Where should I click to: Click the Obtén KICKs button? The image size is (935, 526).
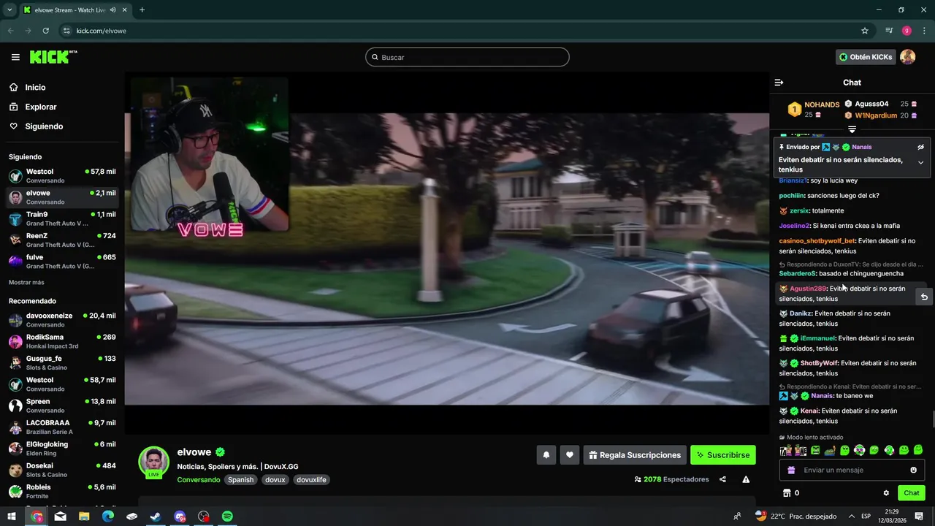(866, 57)
